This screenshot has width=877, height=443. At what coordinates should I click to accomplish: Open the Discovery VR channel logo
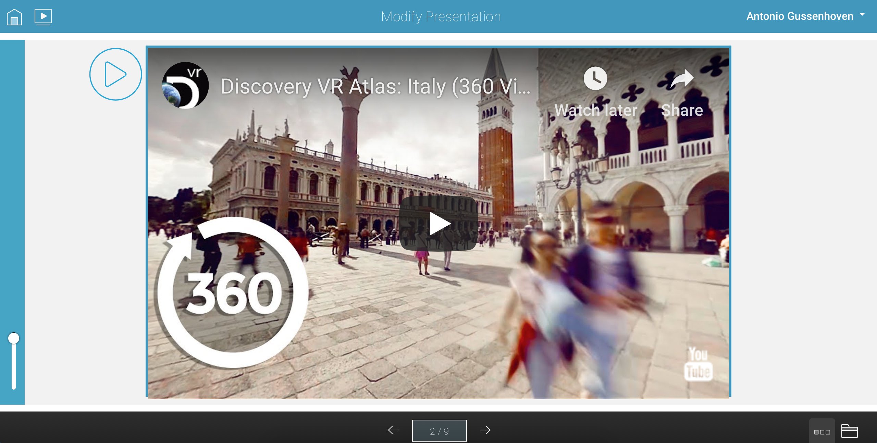(185, 85)
